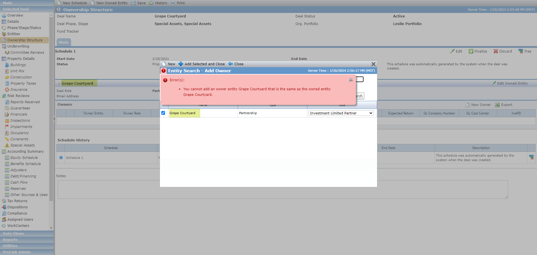Viewport: 537px width, 255px height.
Task: Open Risk Reviews in the sidebar
Action: point(18,96)
